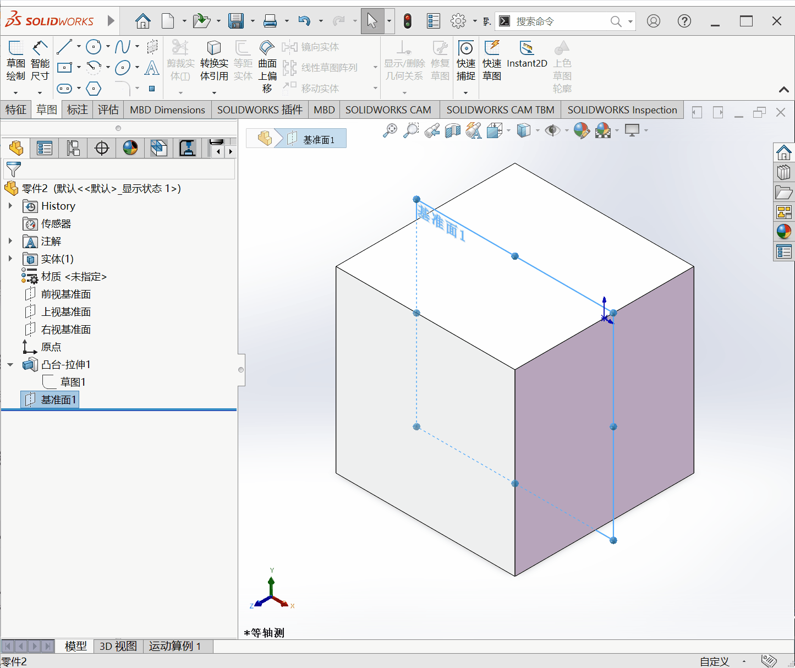The height and width of the screenshot is (668, 795).
Task: Toggle Instant2D mode
Action: (527, 55)
